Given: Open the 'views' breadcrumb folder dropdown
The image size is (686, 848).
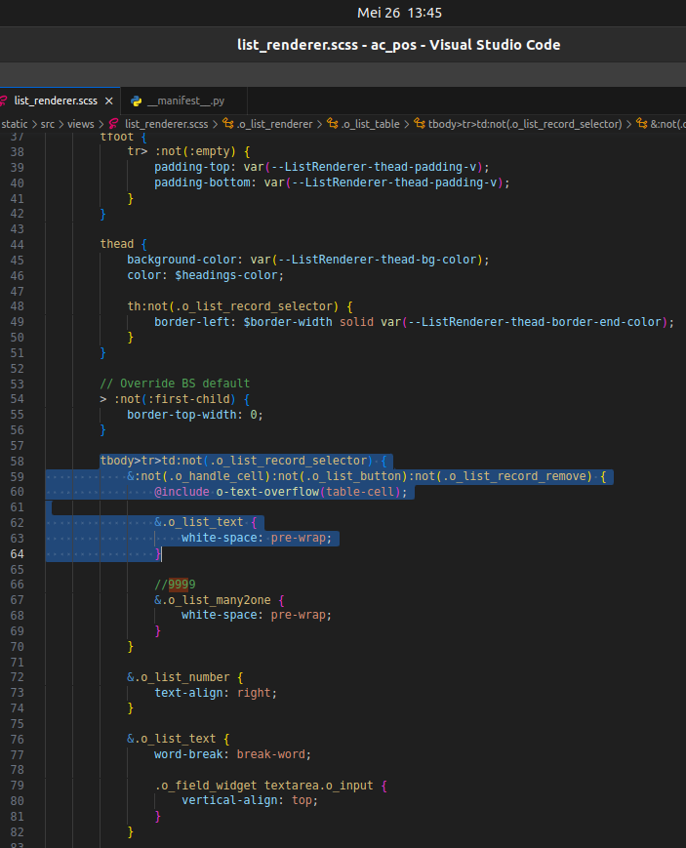Looking at the screenshot, I should tap(81, 124).
